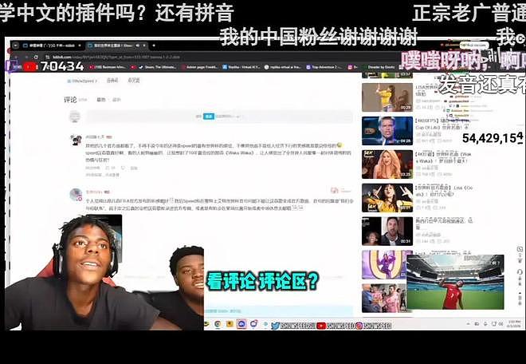Open the Replika - Virtual AI bookmark
The height and width of the screenshot is (364, 526).
(x=241, y=67)
